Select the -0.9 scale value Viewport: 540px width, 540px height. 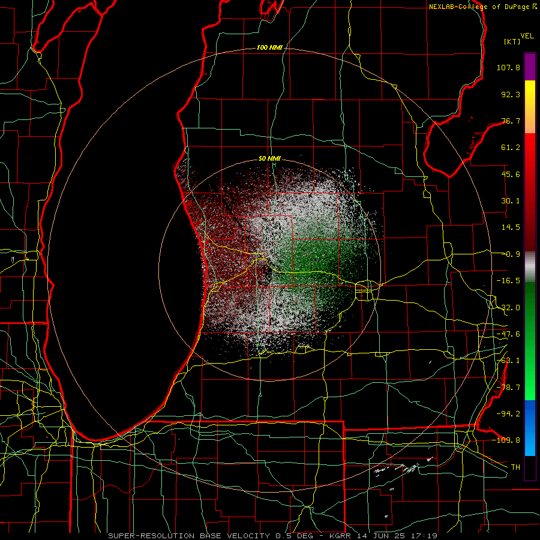[511, 254]
